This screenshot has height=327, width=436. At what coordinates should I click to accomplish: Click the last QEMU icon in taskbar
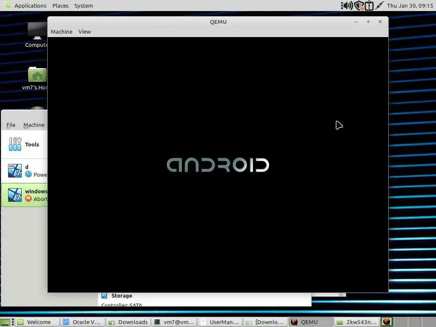[x=387, y=322]
